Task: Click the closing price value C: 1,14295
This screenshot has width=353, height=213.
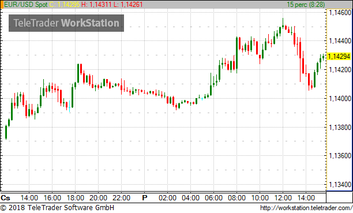Action: [65, 5]
